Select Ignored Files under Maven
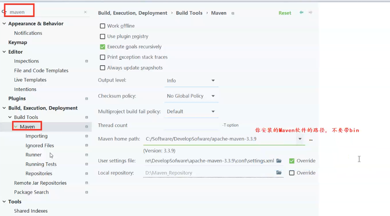The height and width of the screenshot is (216, 390). tap(40, 145)
